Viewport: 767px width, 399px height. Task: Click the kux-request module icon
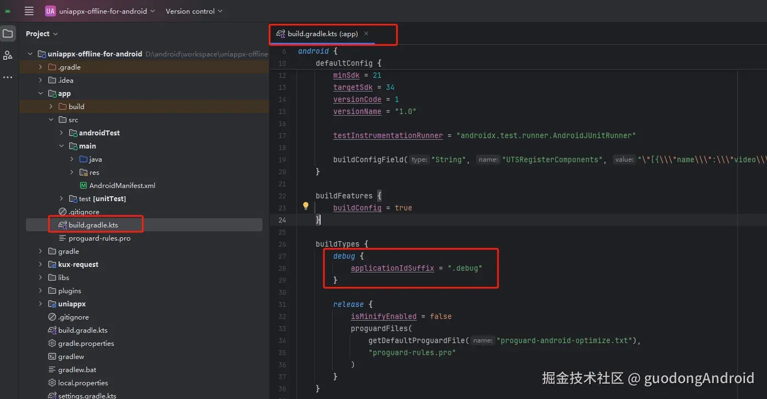point(52,264)
